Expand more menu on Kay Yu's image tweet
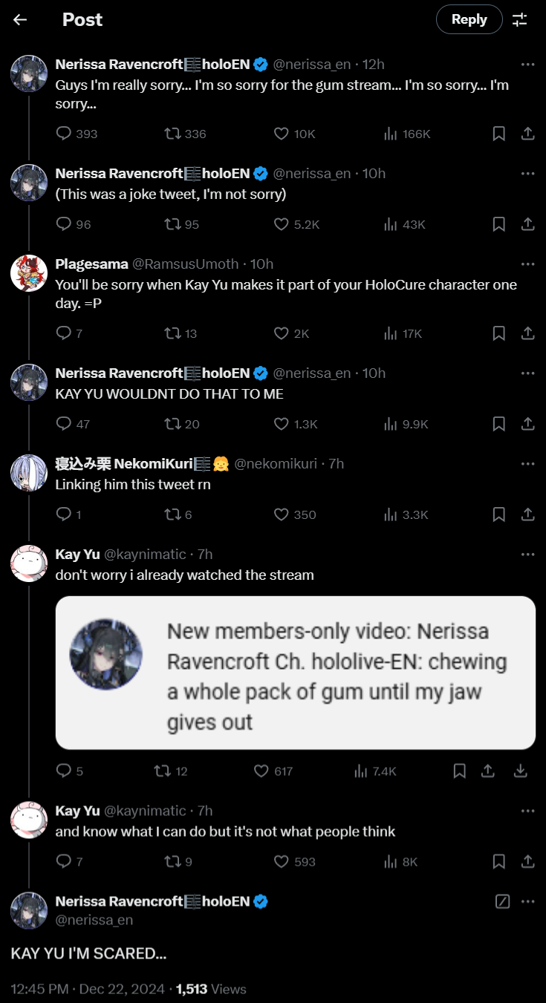This screenshot has width=546, height=1003. coord(527,554)
